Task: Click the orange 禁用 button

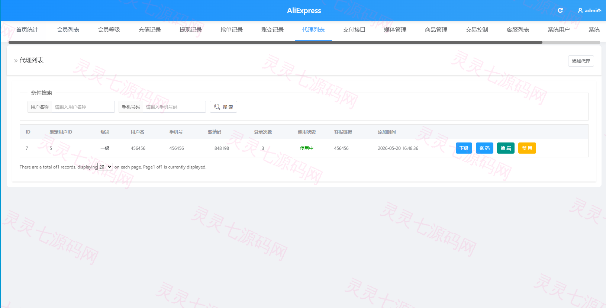Action: pyautogui.click(x=527, y=148)
